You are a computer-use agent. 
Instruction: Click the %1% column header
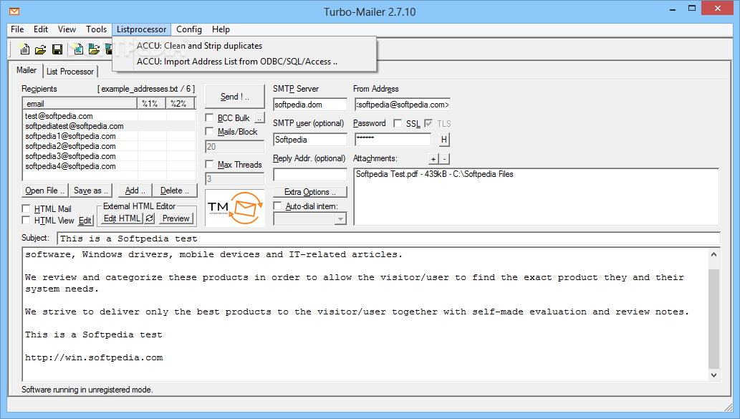pyautogui.click(x=151, y=103)
